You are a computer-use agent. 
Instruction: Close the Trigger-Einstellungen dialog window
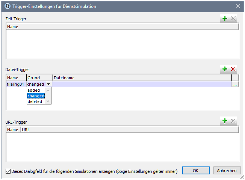coord(238,6)
